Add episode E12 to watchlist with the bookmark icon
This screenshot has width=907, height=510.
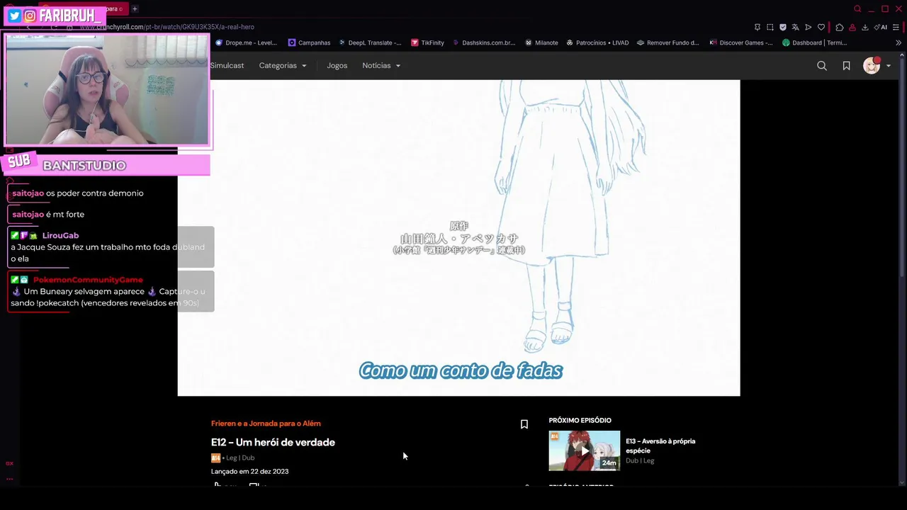(x=524, y=424)
